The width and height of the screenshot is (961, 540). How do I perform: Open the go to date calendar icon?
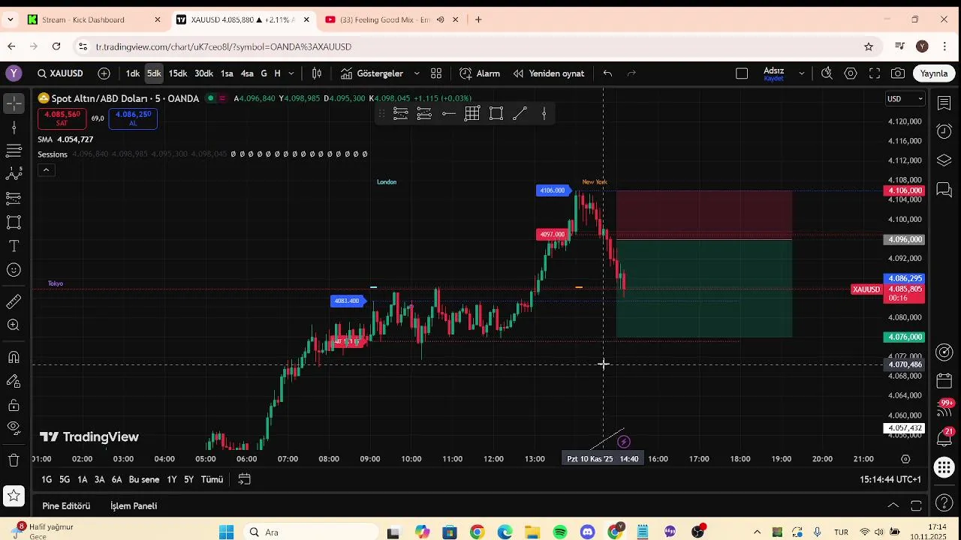pyautogui.click(x=244, y=479)
